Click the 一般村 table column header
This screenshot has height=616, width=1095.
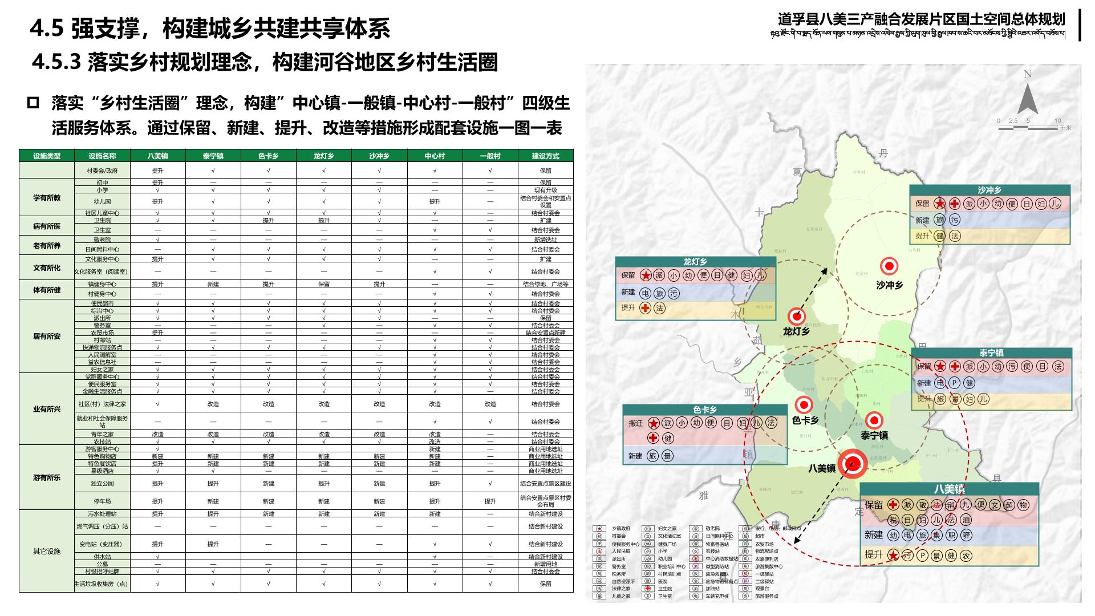tap(490, 156)
